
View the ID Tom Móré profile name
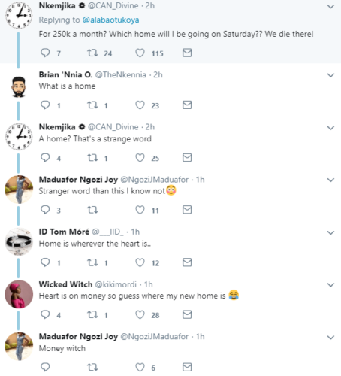64,232
